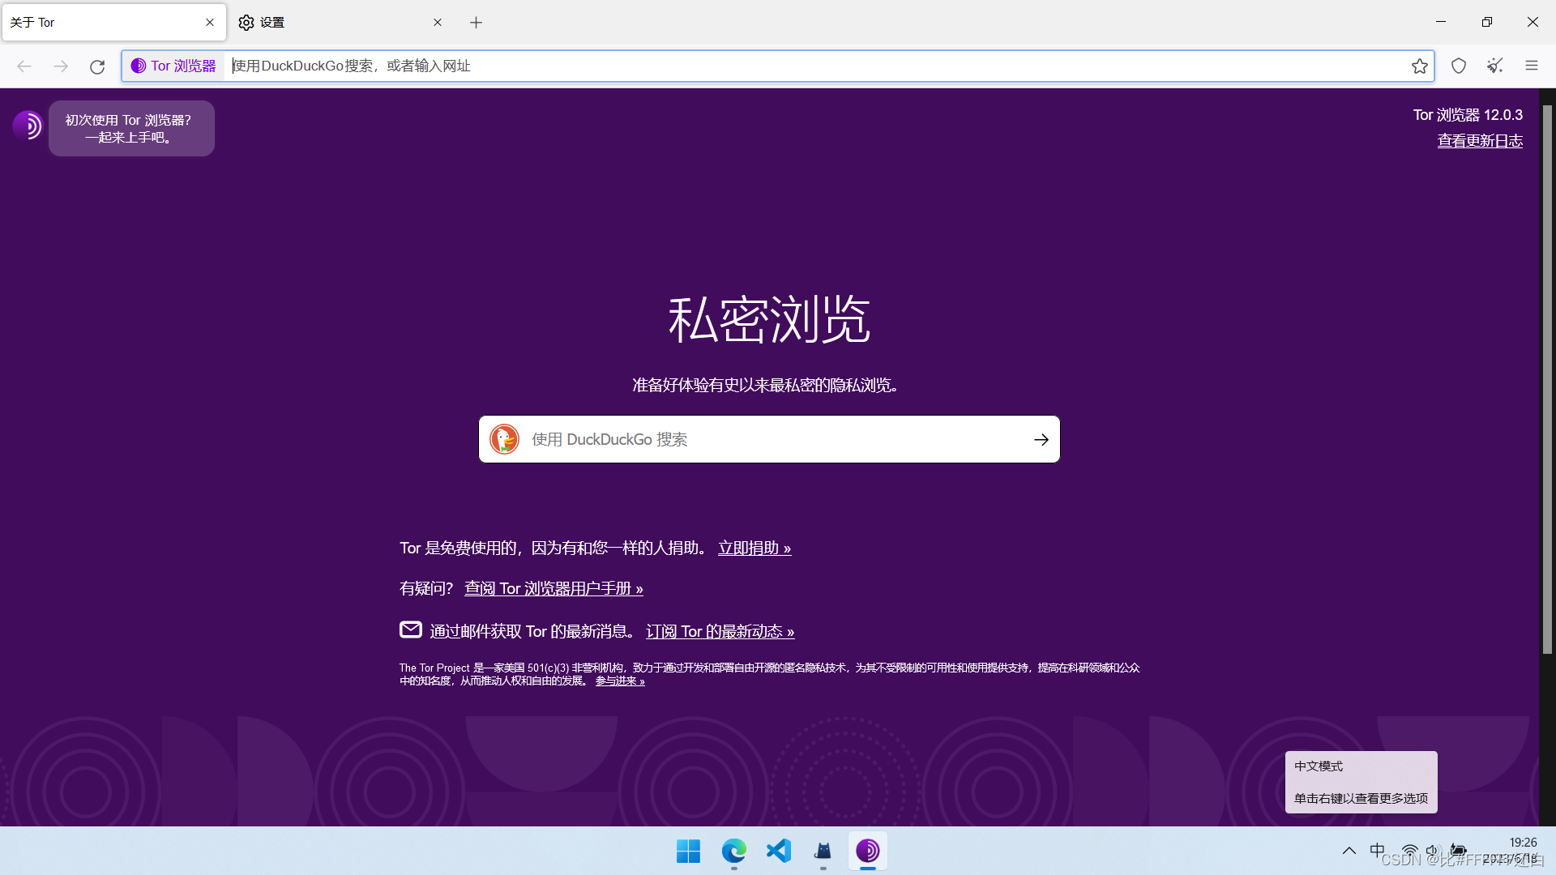Click the reload page icon
The image size is (1556, 875).
coord(97,66)
